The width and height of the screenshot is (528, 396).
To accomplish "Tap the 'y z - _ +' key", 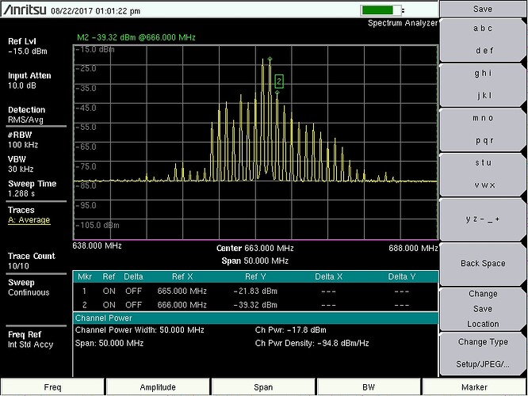I will (x=482, y=218).
